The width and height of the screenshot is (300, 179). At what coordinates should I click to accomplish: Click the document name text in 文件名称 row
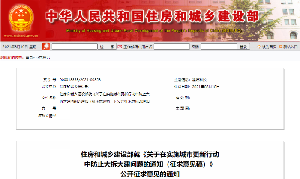(104, 97)
